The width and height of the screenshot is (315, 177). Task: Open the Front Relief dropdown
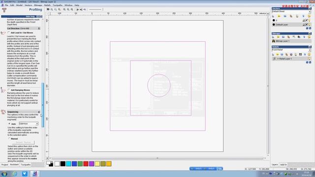(310, 50)
